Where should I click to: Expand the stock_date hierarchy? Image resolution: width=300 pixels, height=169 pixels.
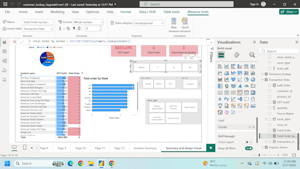[266, 119]
